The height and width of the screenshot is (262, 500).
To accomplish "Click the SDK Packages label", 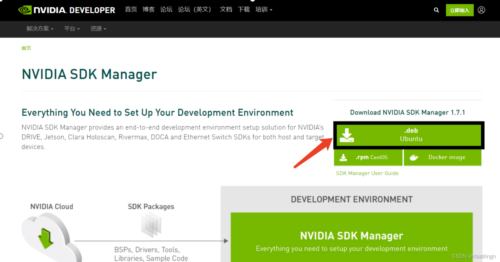I will tap(151, 207).
